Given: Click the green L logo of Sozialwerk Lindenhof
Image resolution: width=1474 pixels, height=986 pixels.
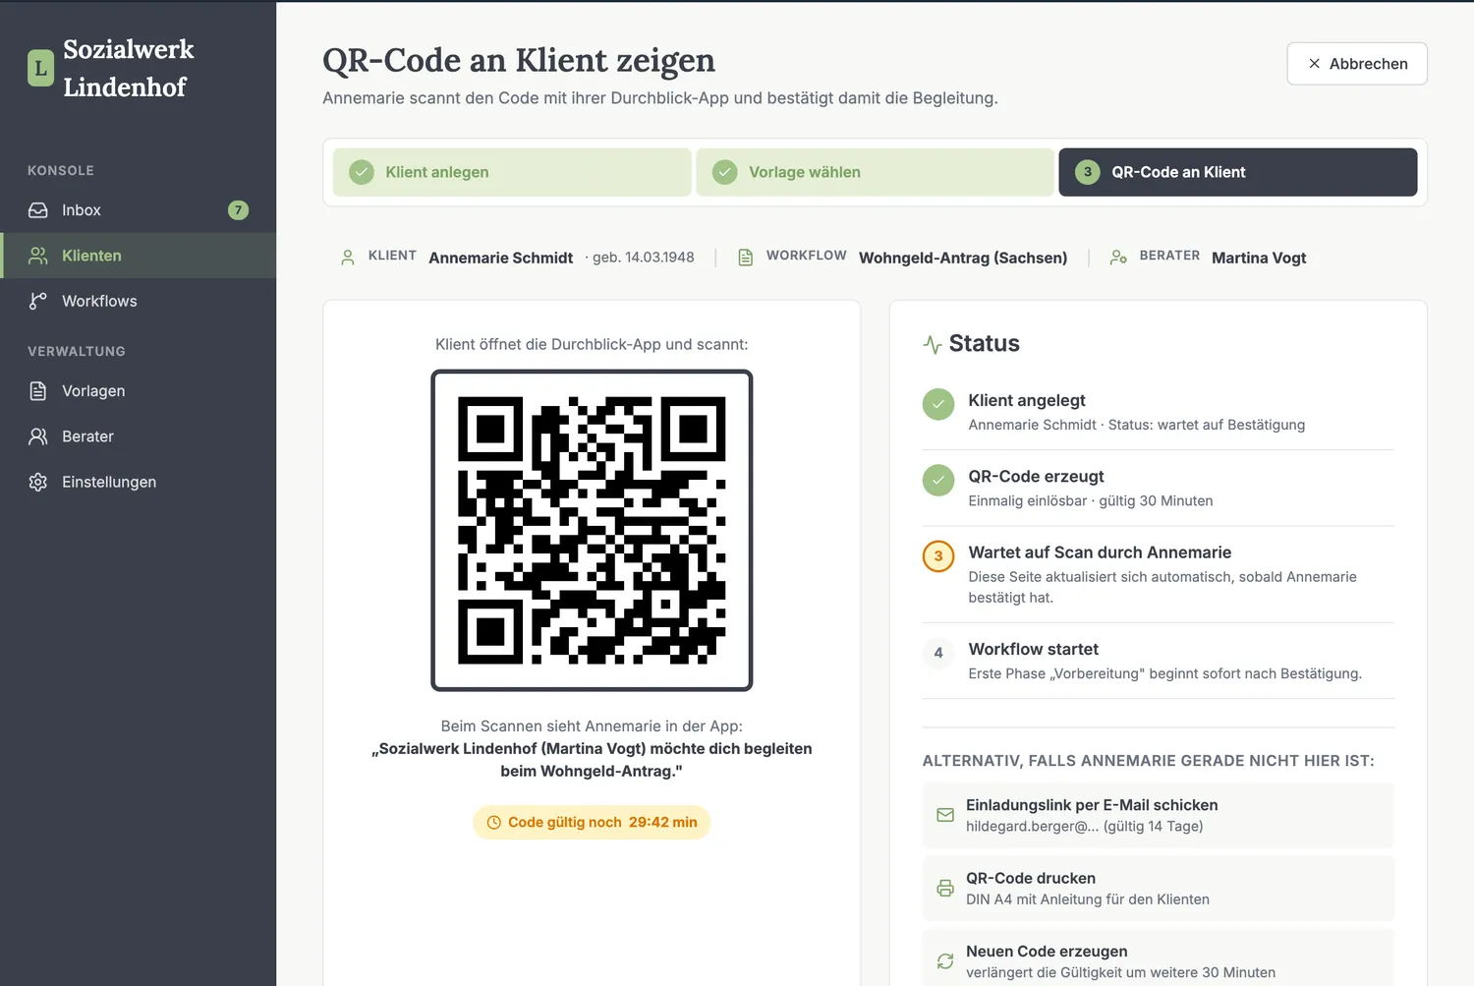Looking at the screenshot, I should click(x=40, y=68).
